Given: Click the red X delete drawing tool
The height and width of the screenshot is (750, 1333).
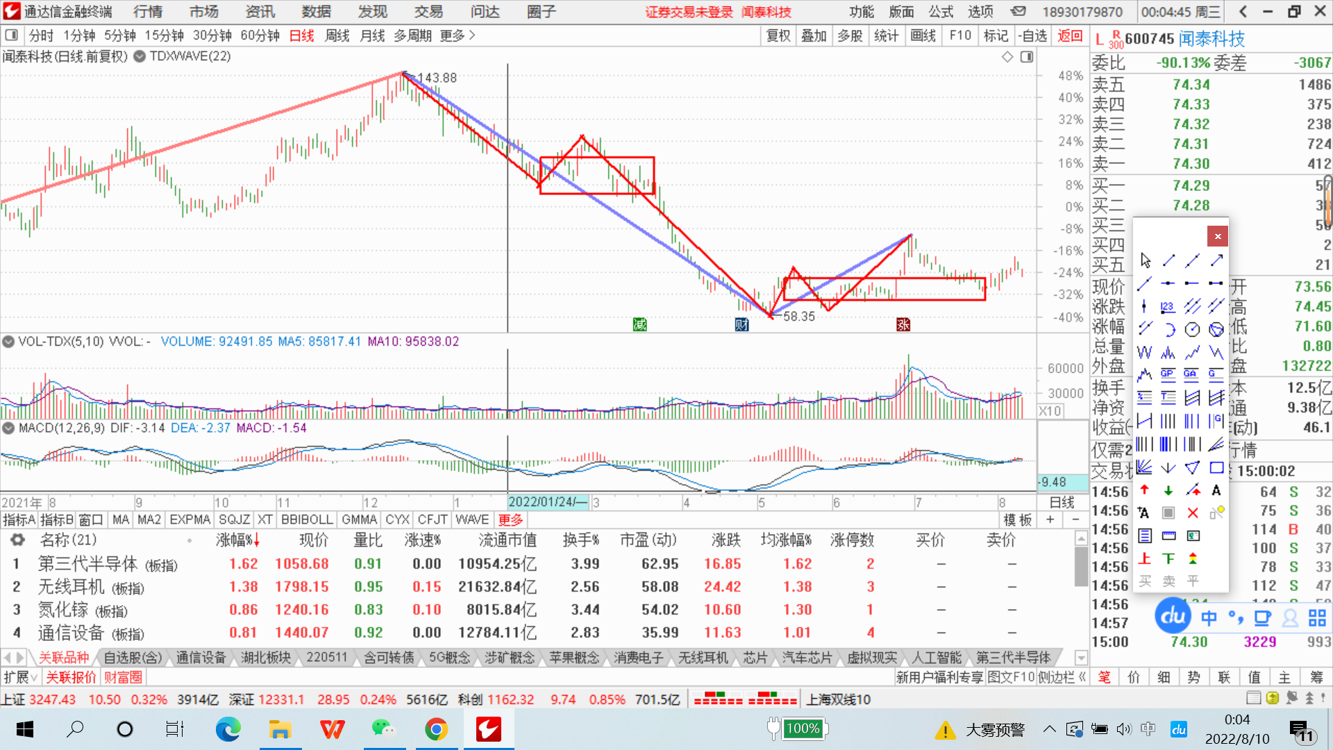Looking at the screenshot, I should click(x=1192, y=513).
